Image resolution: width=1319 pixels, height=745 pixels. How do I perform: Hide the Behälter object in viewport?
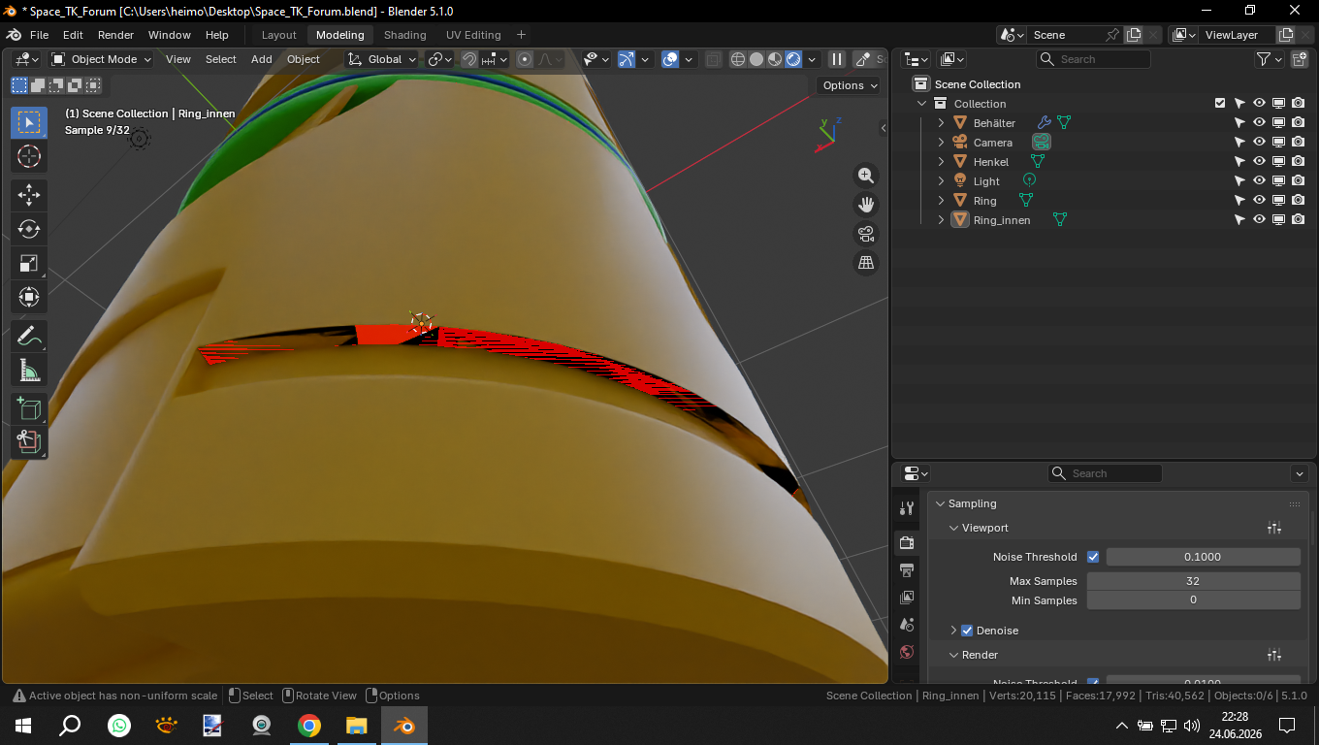pyautogui.click(x=1259, y=123)
